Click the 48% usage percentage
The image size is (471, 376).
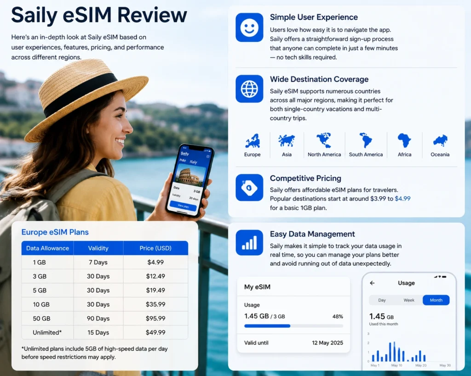pos(338,316)
